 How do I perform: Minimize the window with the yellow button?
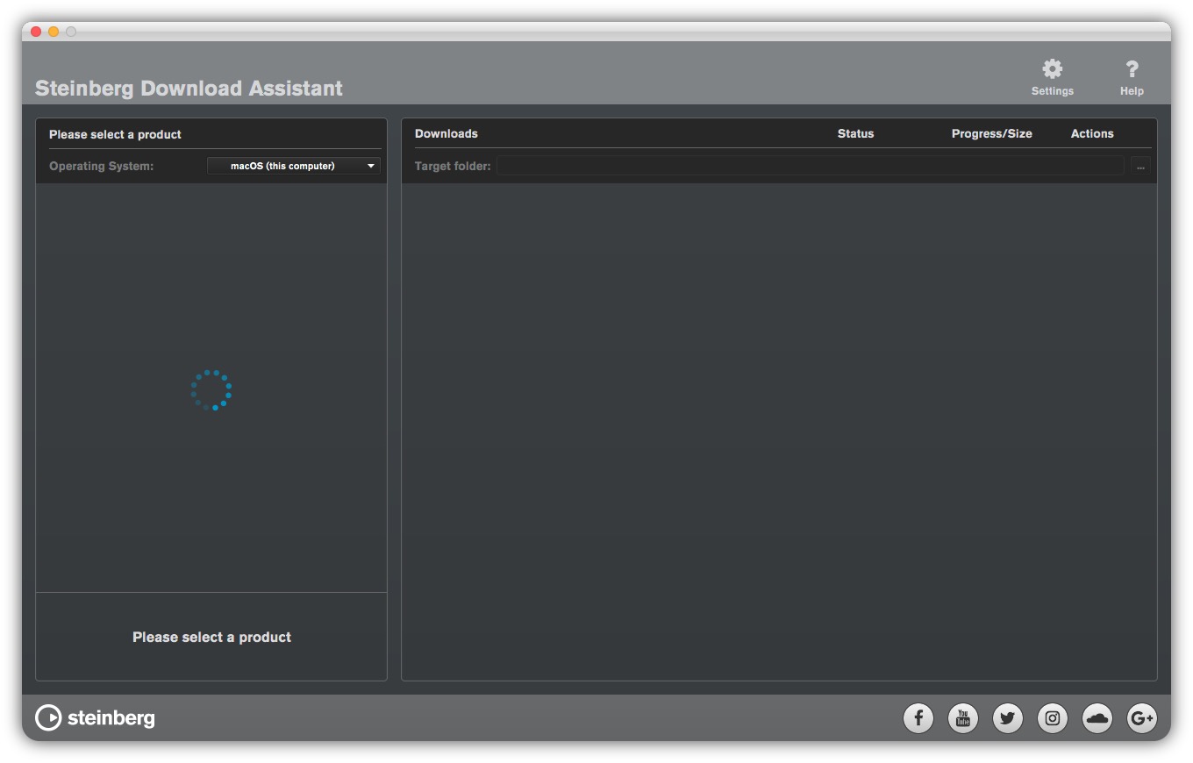point(54,32)
